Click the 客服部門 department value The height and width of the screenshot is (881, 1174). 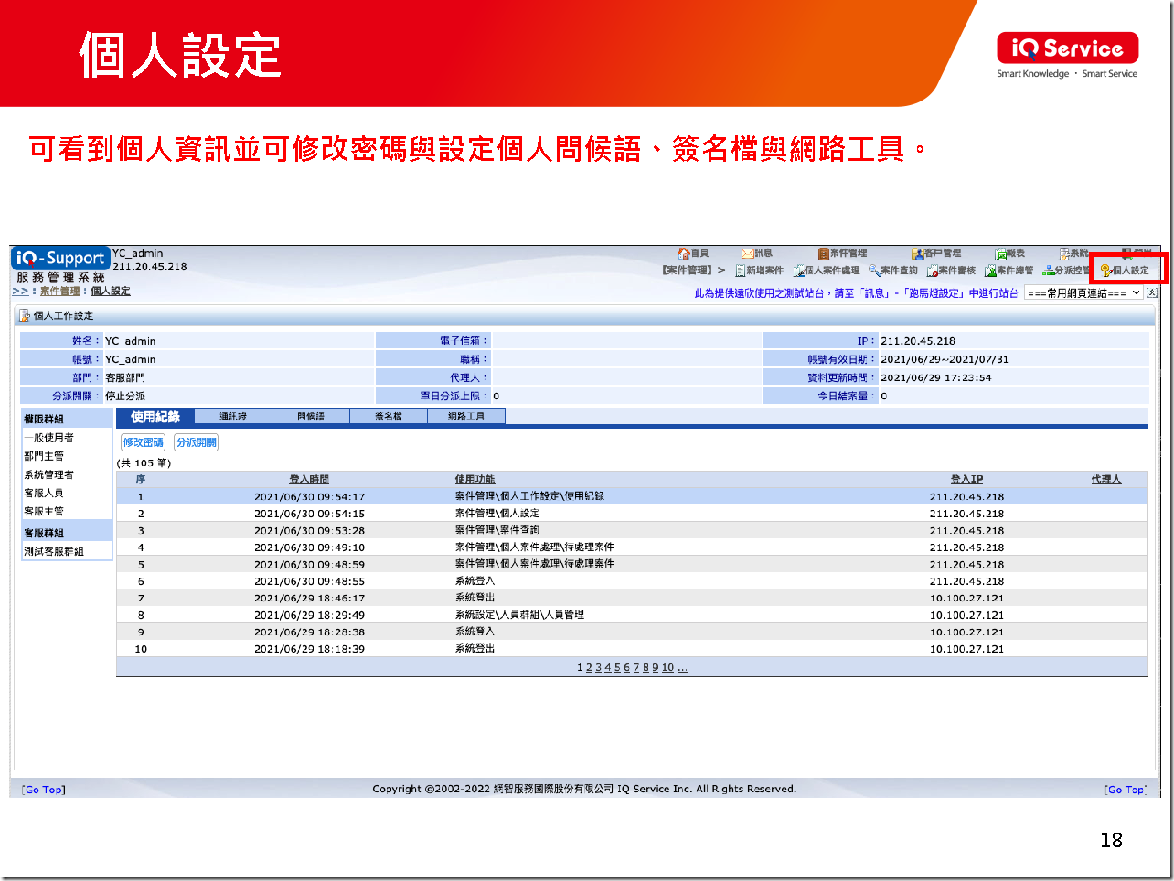[125, 377]
